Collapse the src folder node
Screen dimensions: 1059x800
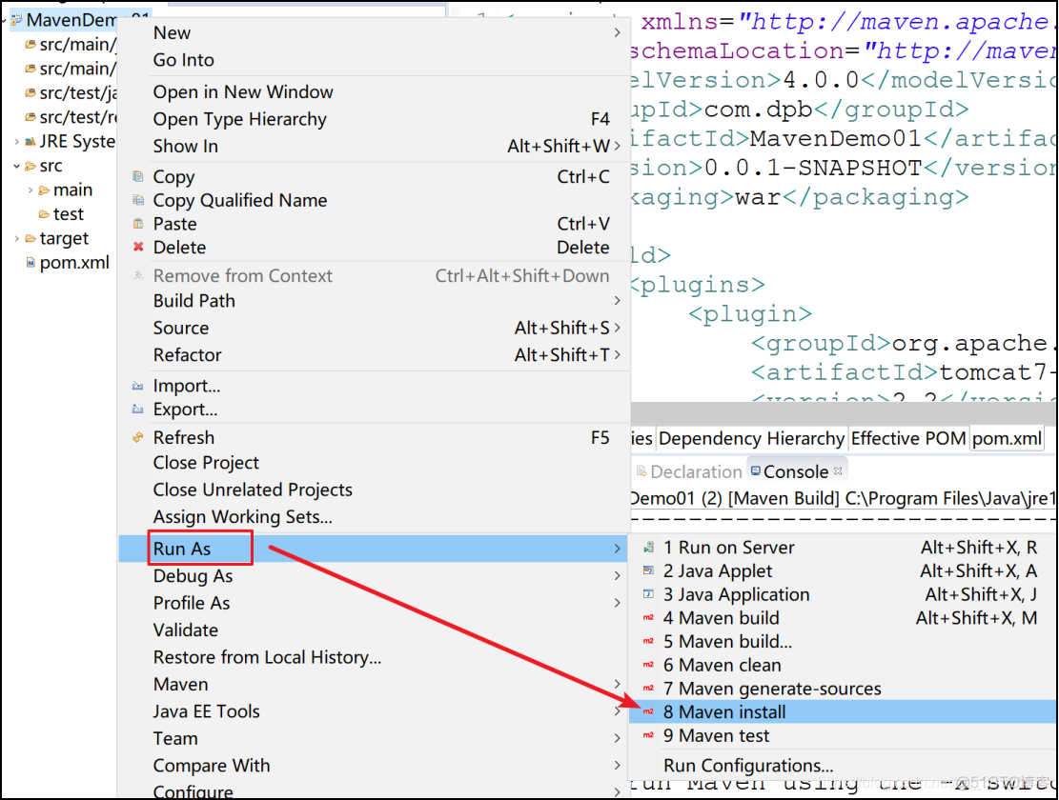click(x=17, y=167)
